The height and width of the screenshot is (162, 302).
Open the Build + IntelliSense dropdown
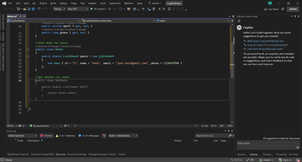click(x=123, y=136)
